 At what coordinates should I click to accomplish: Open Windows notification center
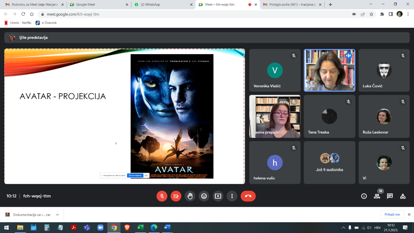[405, 228]
